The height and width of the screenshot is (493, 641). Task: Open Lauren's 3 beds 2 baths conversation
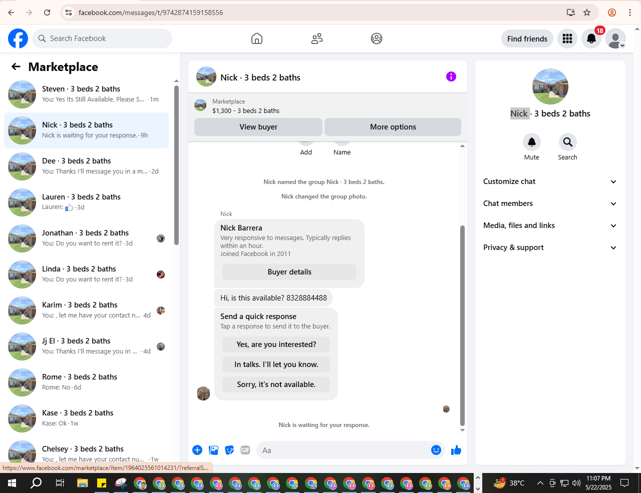[x=86, y=202]
